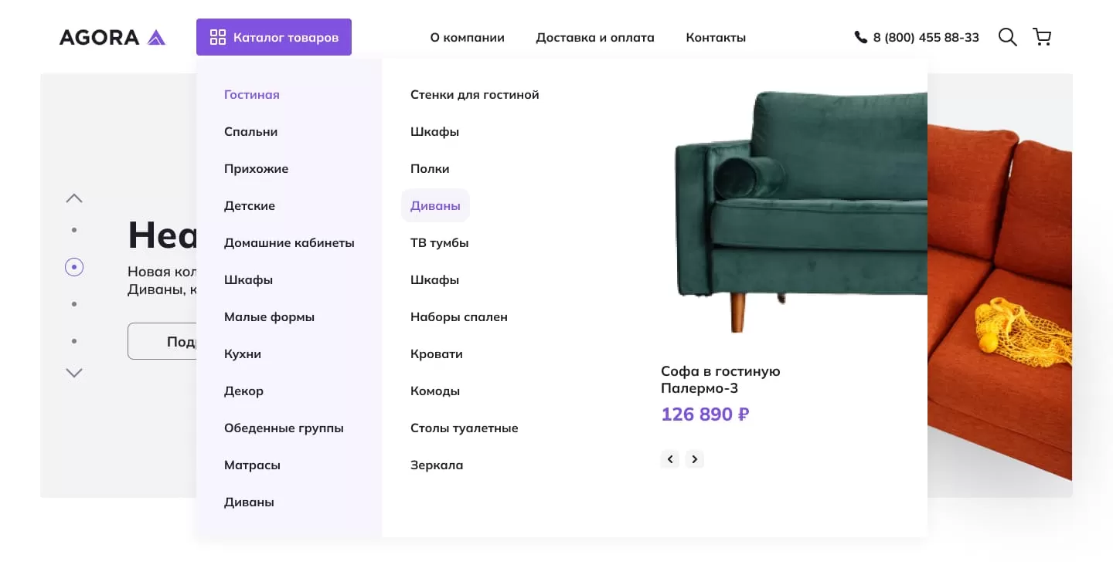Open the О компании menu item
Image resolution: width=1113 pixels, height=575 pixels.
point(467,36)
